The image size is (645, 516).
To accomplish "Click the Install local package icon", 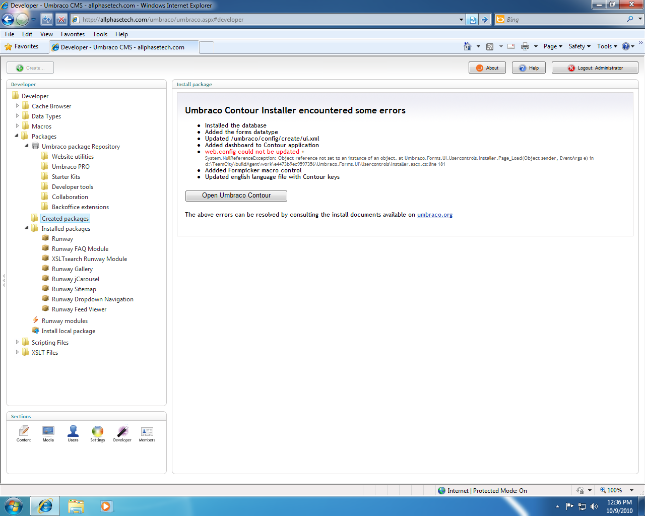I will tap(35, 331).
